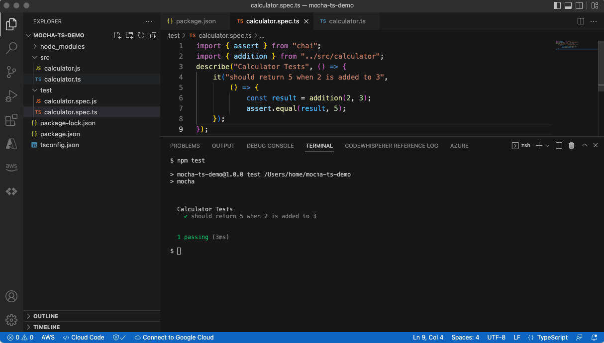604x343 pixels.
Task: Kill the terminal with the trash icon
Action: (x=571, y=145)
